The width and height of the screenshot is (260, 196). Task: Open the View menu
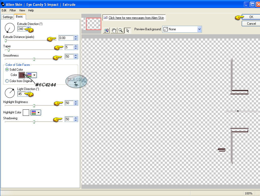tap(22, 10)
